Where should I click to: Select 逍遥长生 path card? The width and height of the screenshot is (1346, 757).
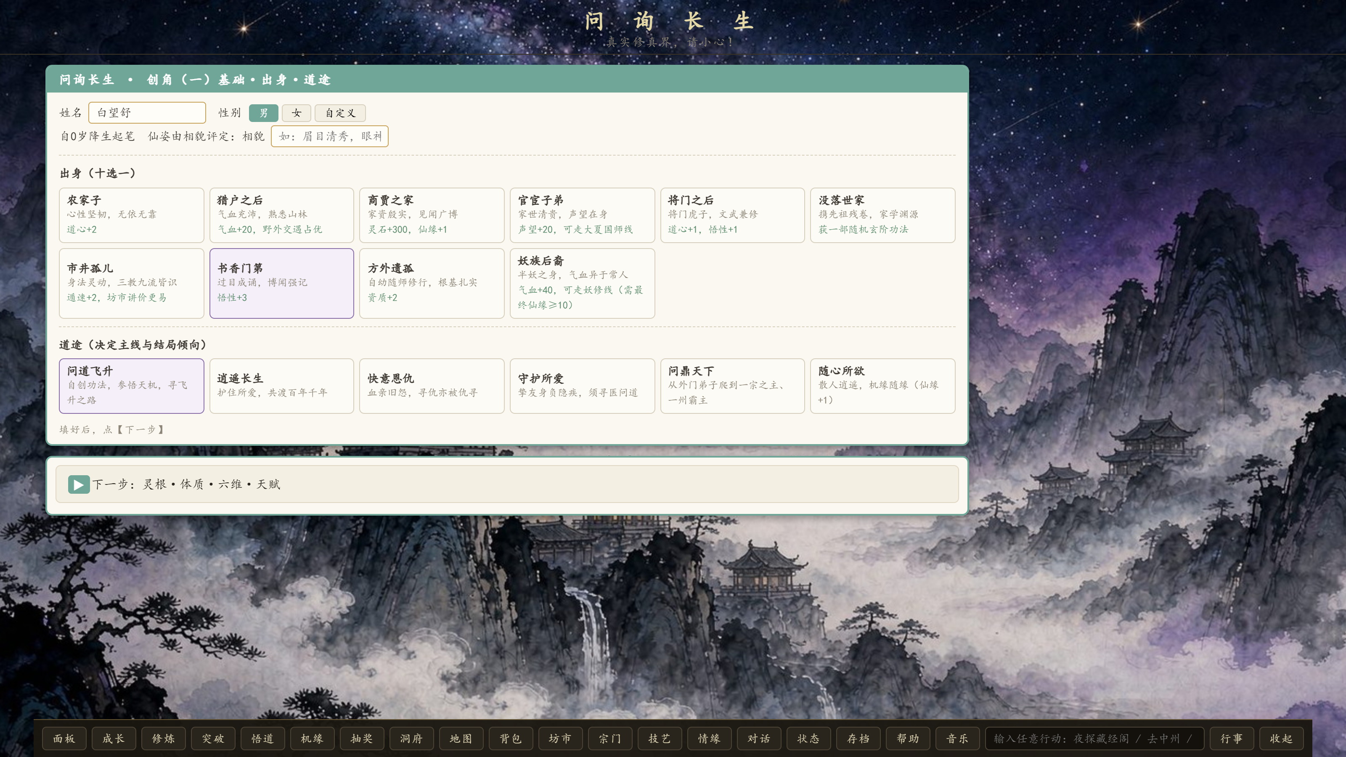[x=282, y=386]
